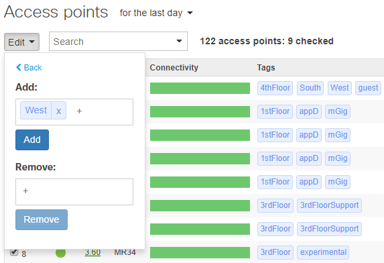This screenshot has height=263, width=384.
Task: Focus the Search input field
Action: [x=113, y=41]
